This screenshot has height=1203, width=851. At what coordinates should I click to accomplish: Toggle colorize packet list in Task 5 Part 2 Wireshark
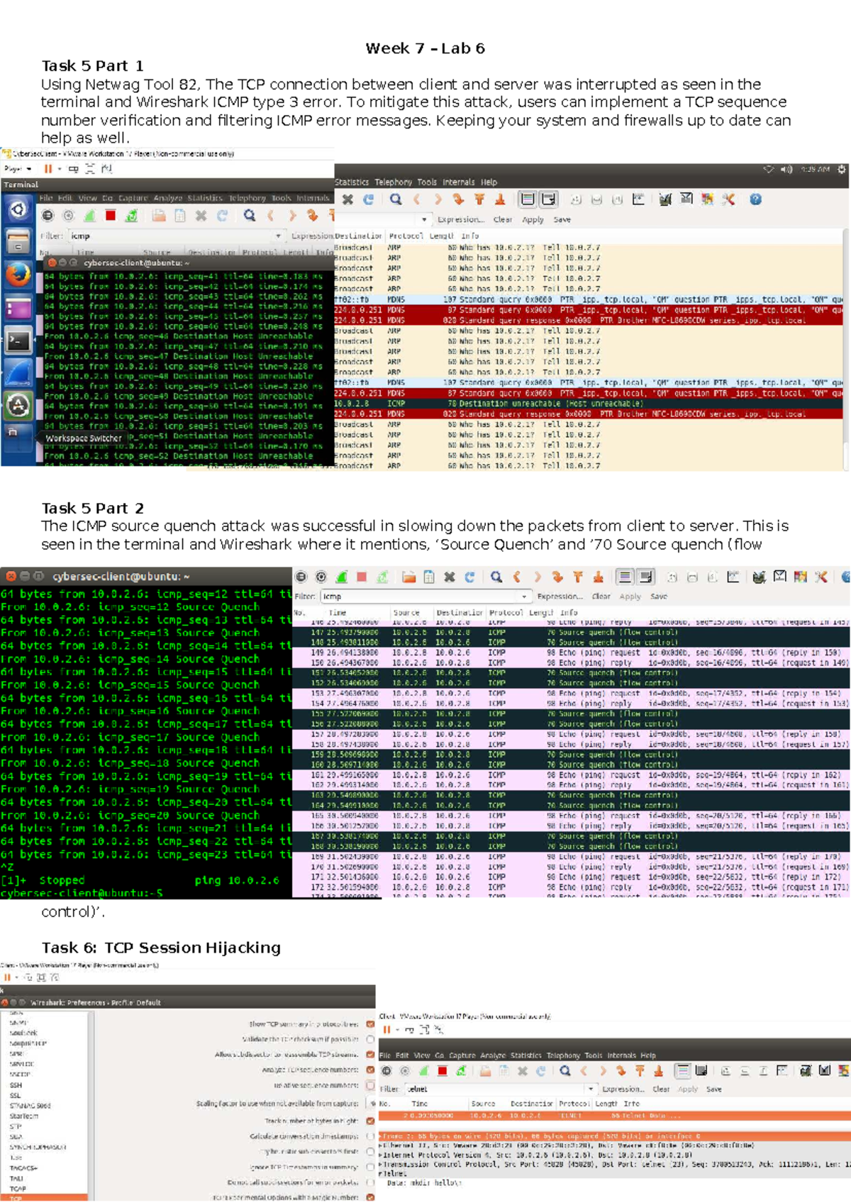[x=625, y=577]
